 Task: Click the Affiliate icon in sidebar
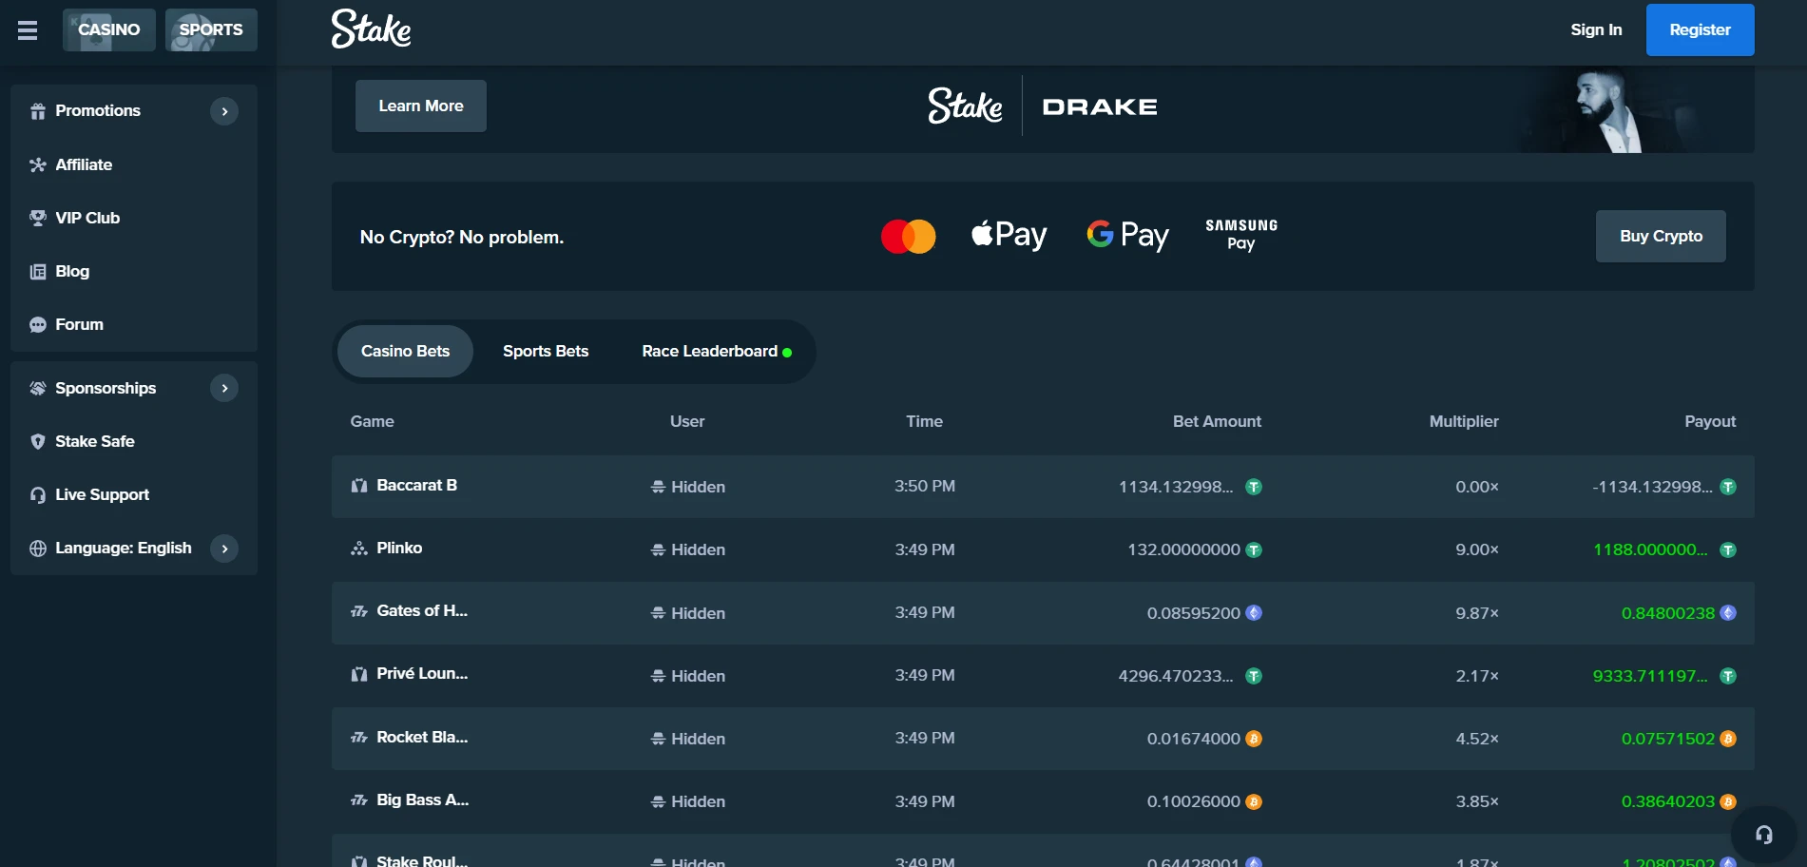(x=38, y=164)
